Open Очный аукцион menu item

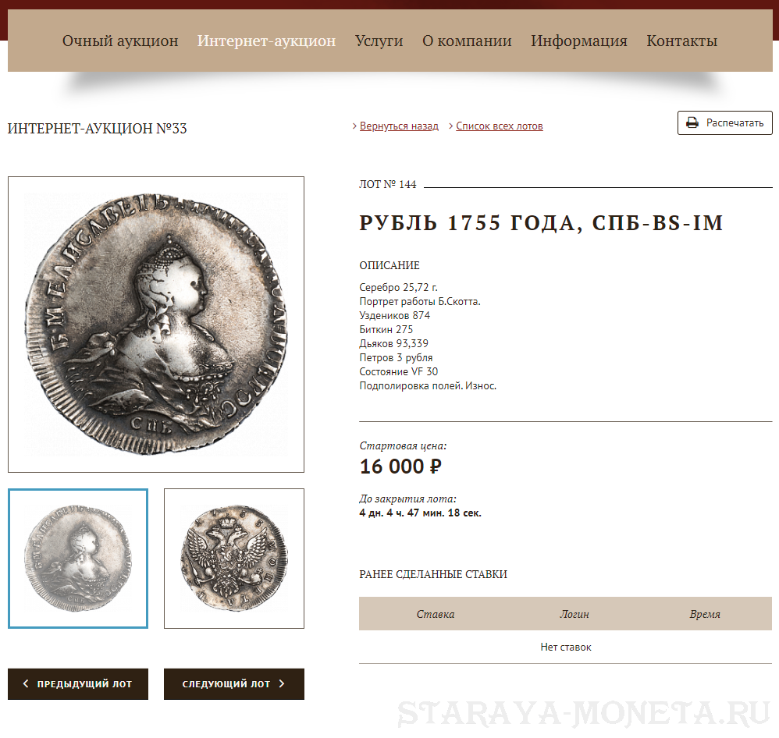pos(120,41)
